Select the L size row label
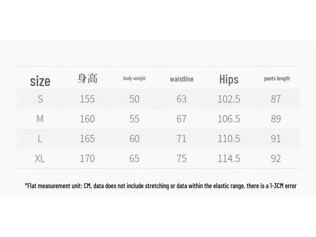The width and height of the screenshot is (316, 237). point(40,139)
